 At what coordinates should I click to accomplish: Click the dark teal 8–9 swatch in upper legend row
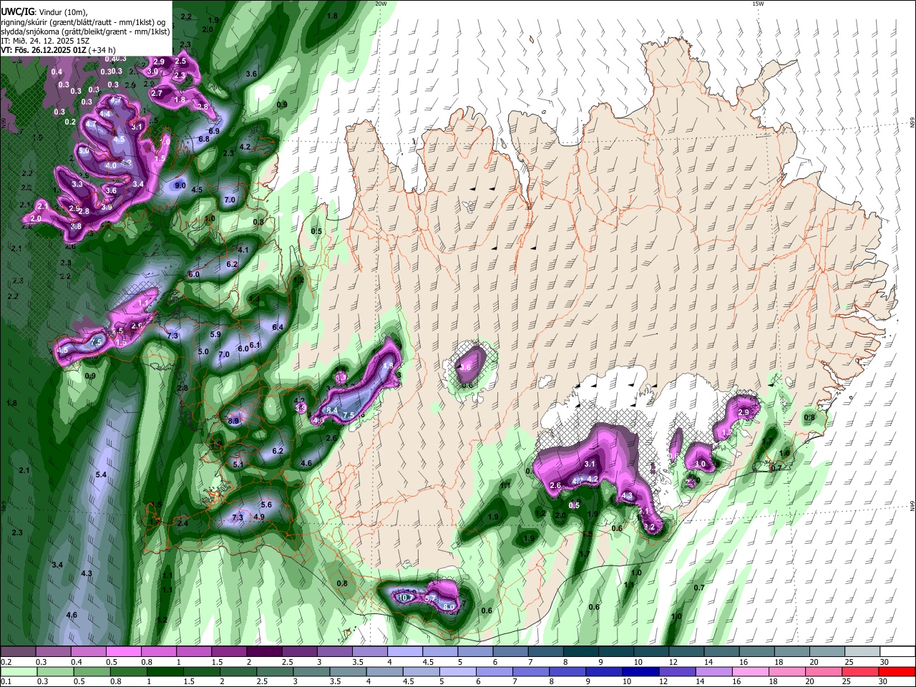tap(580, 652)
